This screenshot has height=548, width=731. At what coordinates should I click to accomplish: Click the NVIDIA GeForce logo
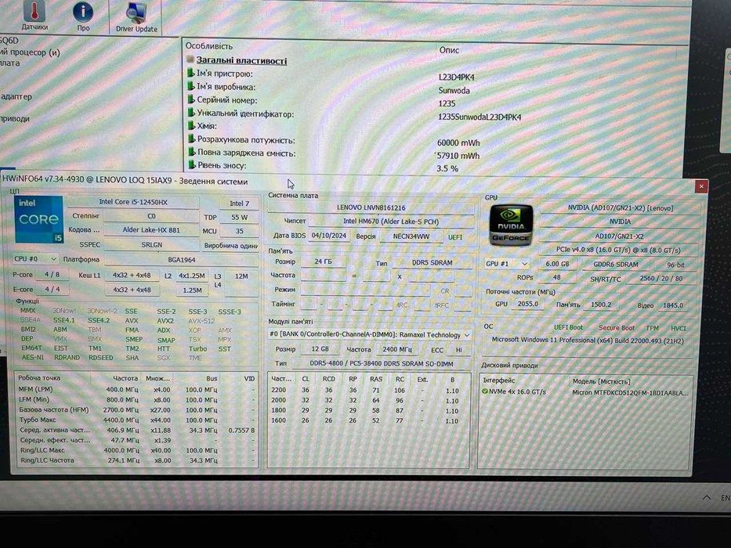point(511,225)
